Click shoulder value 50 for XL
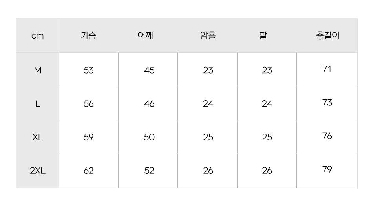This screenshot has width=373, height=206. 149,137
